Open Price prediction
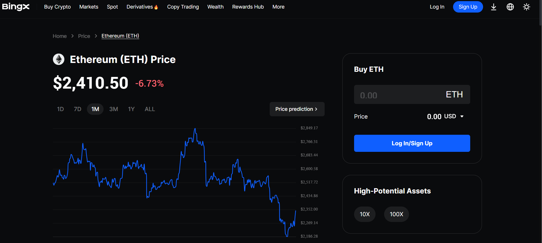This screenshot has width=542, height=243. [x=297, y=109]
